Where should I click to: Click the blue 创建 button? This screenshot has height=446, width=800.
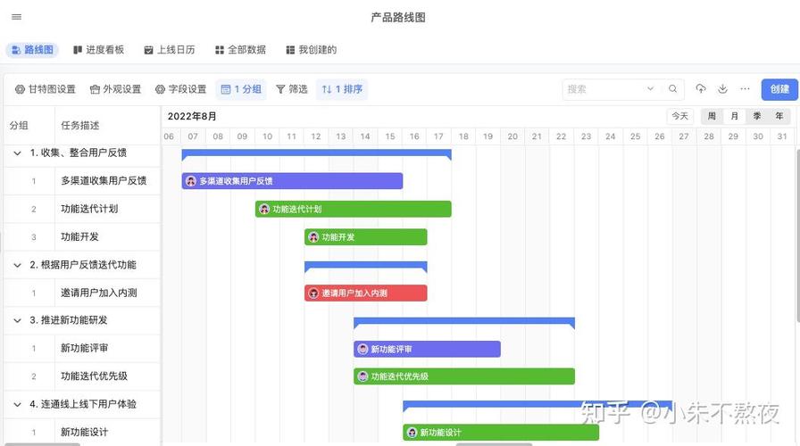click(779, 89)
